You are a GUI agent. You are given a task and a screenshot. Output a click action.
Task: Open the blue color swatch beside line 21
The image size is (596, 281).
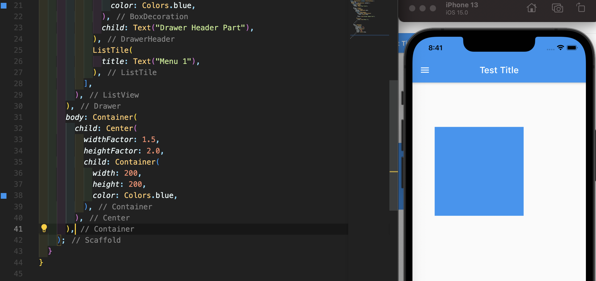(x=4, y=5)
